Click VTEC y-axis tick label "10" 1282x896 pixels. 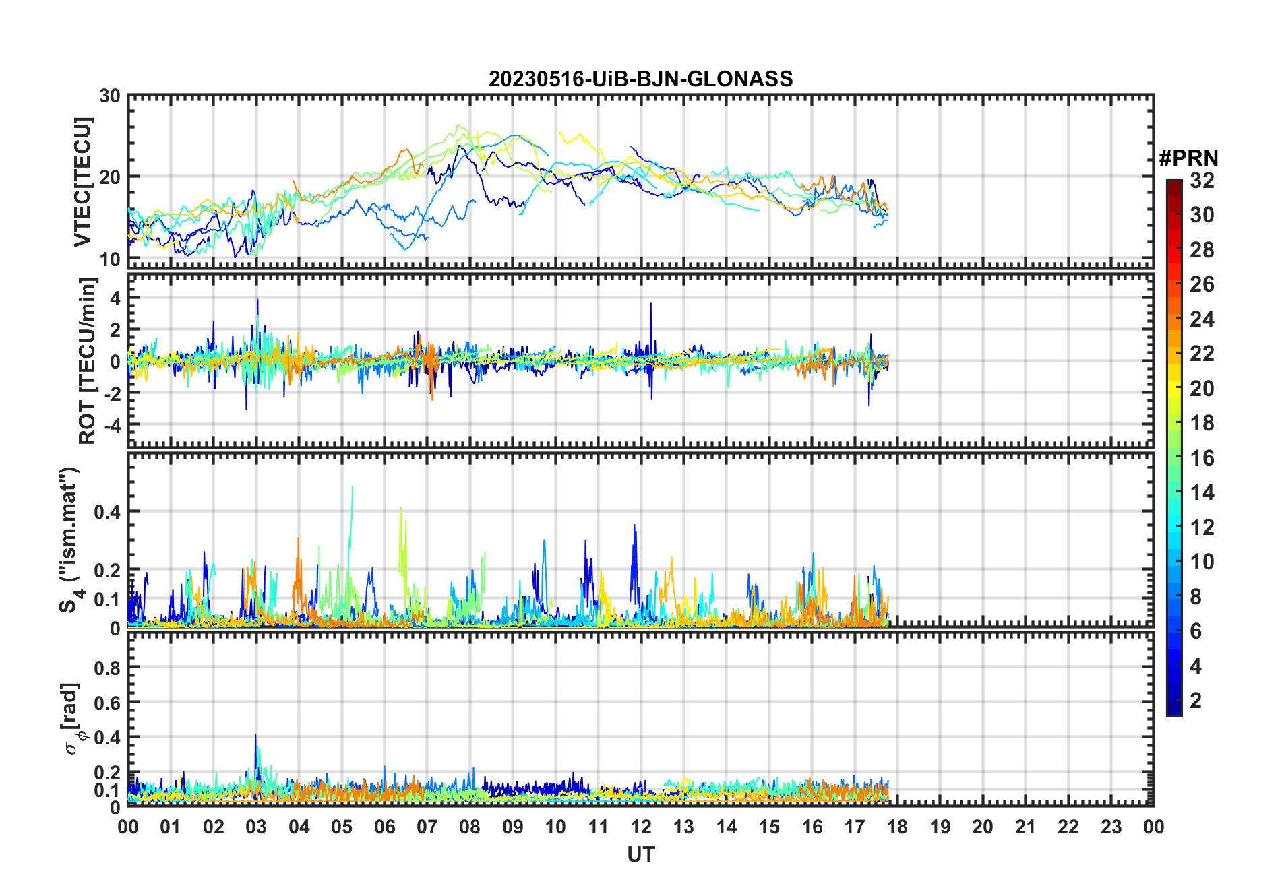click(x=110, y=259)
